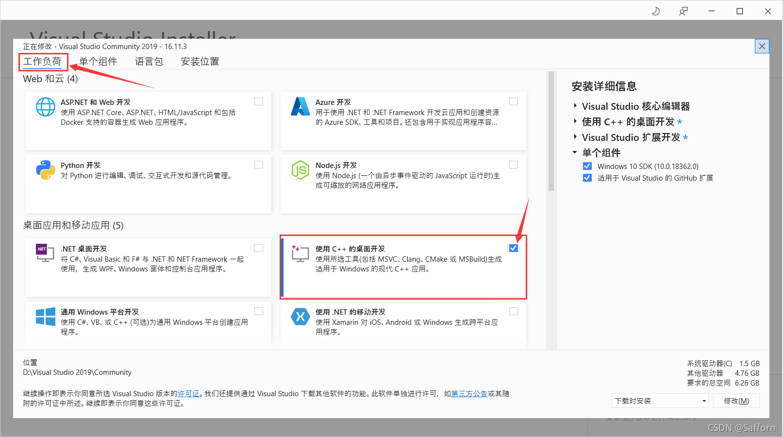
Task: Switch to the 单个组件 tab
Action: click(98, 62)
